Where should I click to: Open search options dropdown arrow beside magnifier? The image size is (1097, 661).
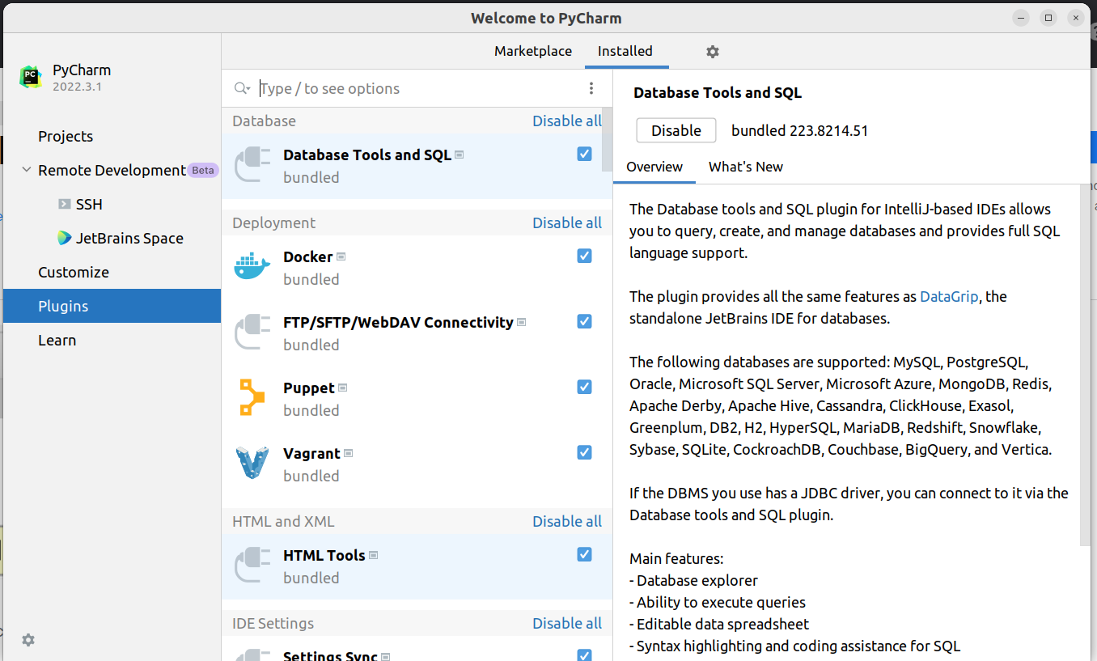[x=248, y=90]
